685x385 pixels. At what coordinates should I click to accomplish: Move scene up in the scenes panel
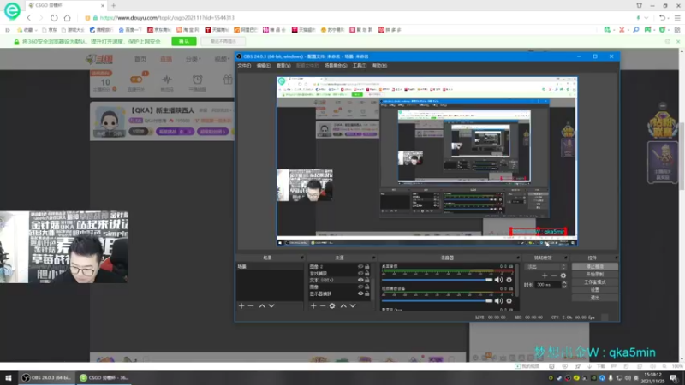(x=262, y=306)
